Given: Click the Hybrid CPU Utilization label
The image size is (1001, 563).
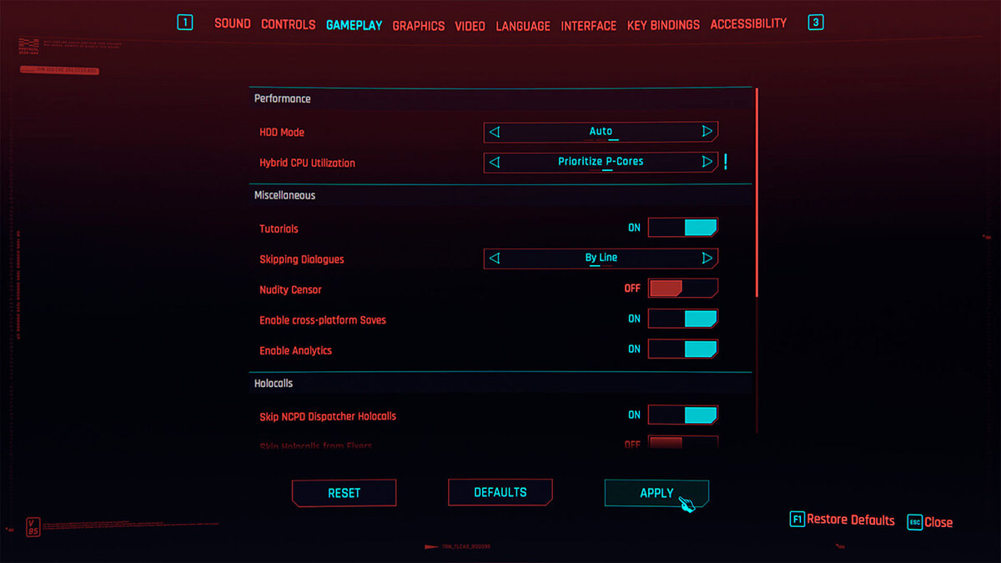Looking at the screenshot, I should (307, 163).
